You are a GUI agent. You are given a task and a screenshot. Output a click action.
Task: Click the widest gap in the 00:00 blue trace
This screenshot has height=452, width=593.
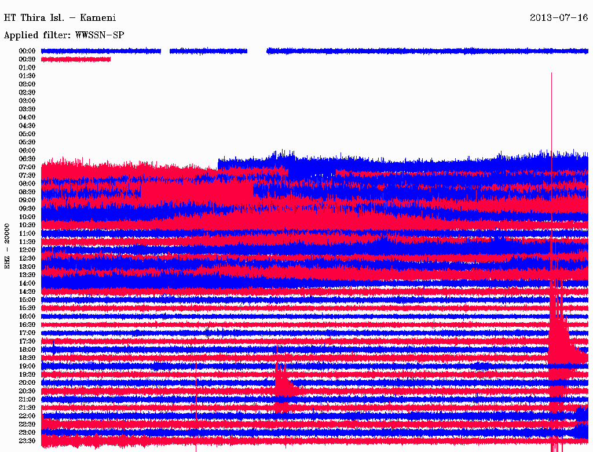[257, 51]
